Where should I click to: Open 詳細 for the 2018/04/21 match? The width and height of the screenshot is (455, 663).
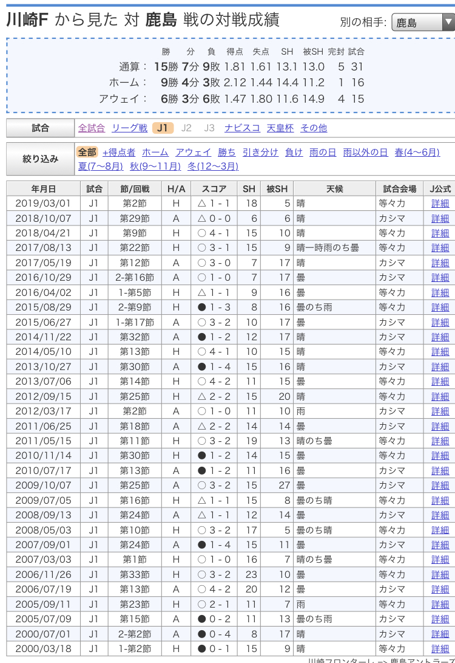coord(440,233)
